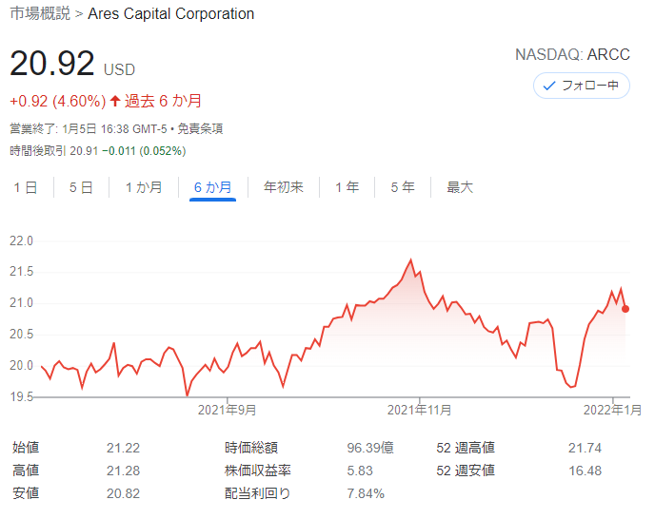Show the 5年 range chart

pos(403,187)
